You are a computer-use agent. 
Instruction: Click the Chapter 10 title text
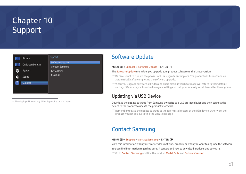32,21
